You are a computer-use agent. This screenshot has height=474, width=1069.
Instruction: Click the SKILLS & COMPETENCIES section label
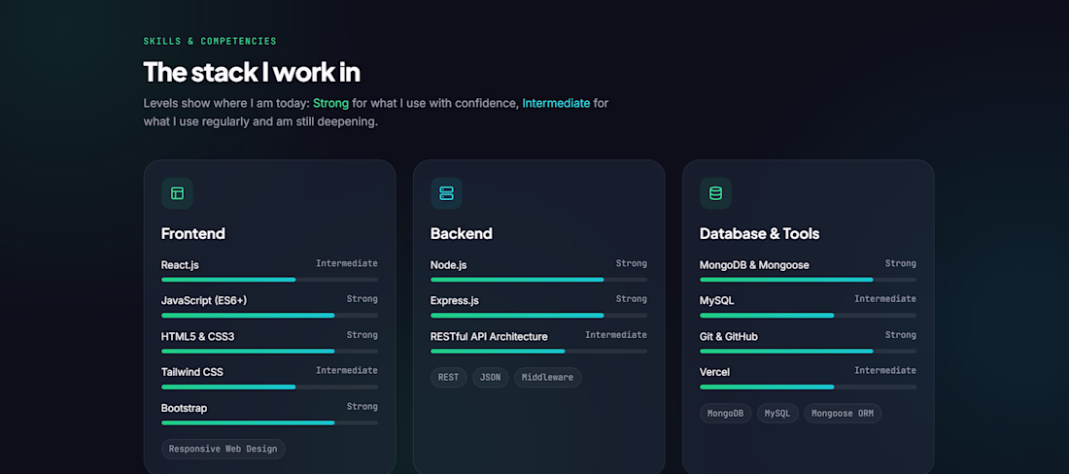click(x=210, y=42)
